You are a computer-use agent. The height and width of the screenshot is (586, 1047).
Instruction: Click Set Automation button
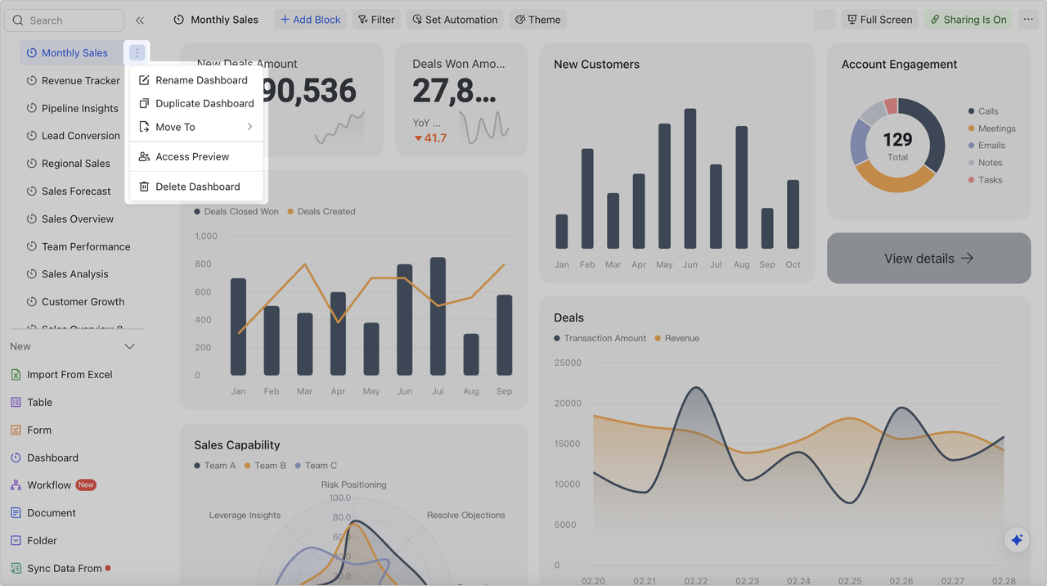tap(455, 20)
